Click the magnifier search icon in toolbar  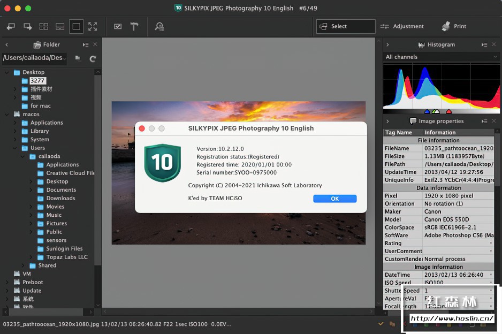coord(159,26)
